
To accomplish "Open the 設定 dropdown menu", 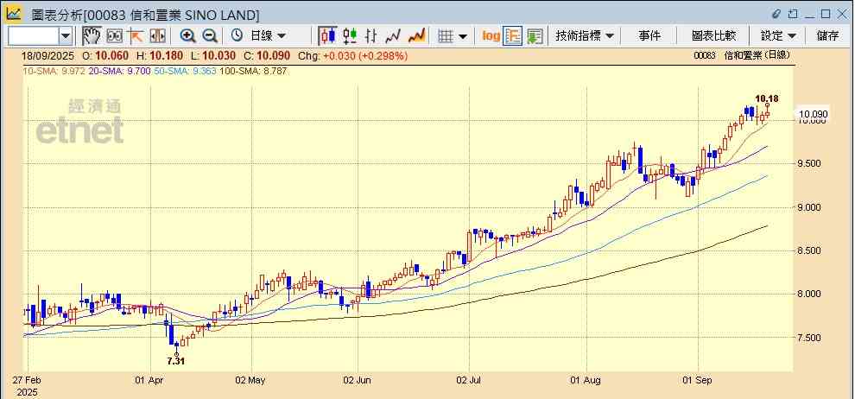I will (x=778, y=36).
